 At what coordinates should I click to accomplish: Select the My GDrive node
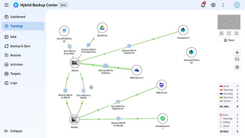tap(102, 28)
